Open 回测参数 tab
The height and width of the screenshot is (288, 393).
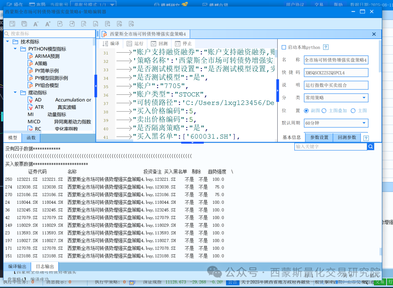click(347, 137)
